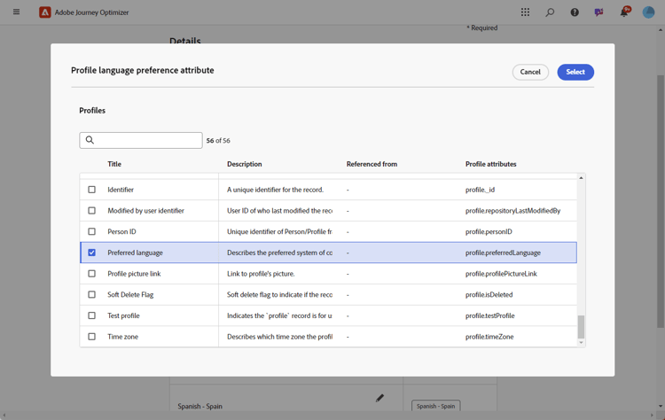Open the feedback chat icon
This screenshot has width=665, height=420.
coord(599,12)
